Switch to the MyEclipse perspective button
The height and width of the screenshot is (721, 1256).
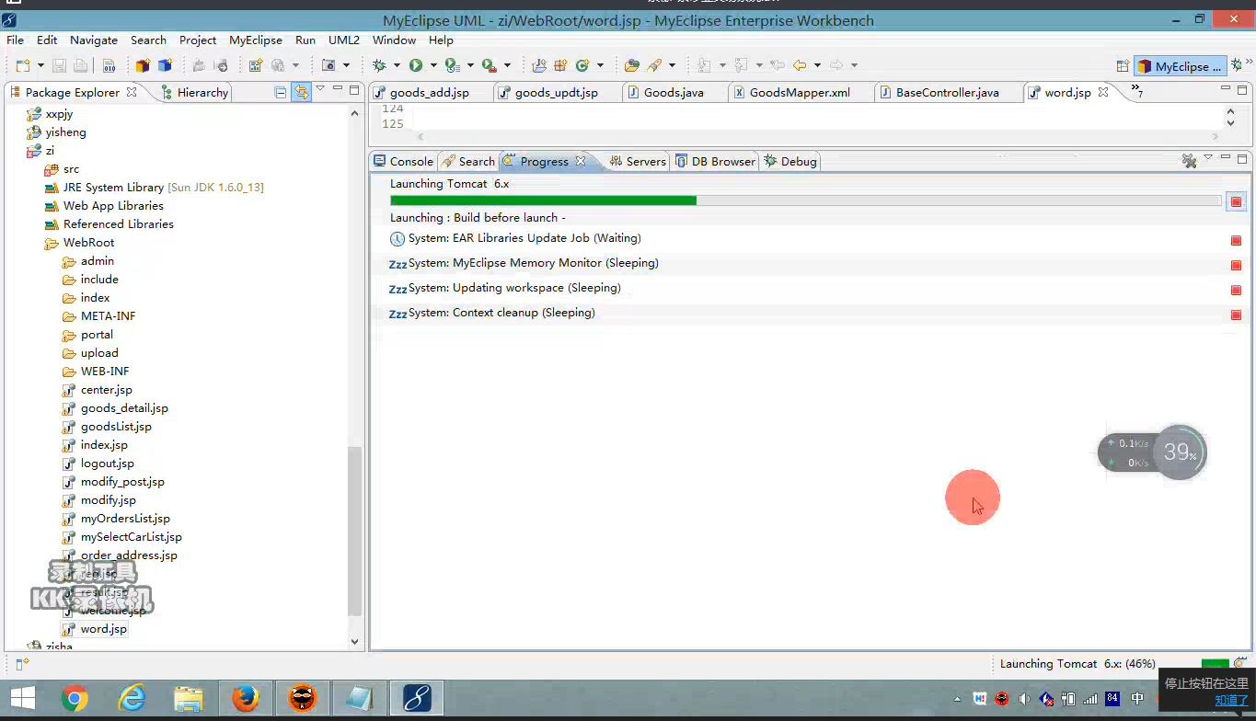pyautogui.click(x=1180, y=66)
